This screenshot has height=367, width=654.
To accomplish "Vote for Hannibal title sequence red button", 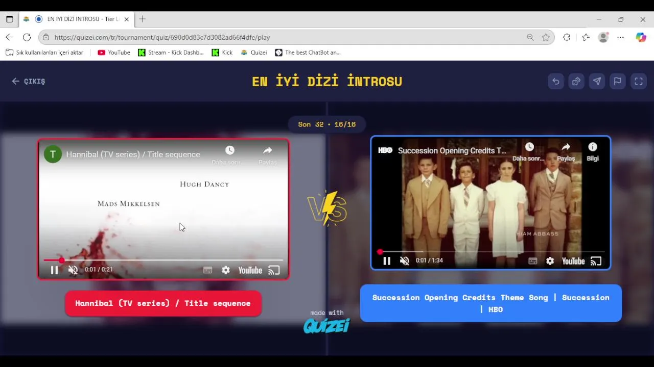I will coord(163,303).
